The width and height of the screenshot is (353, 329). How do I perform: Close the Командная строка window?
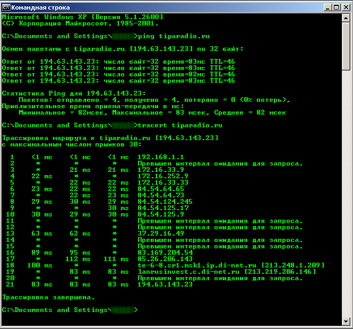(344, 7)
